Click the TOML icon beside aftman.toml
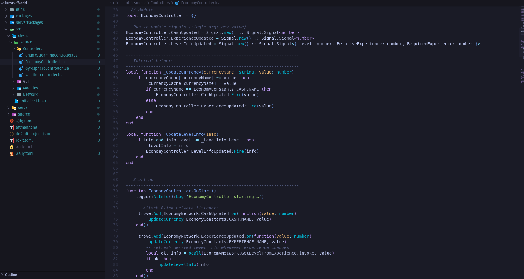The image size is (524, 279). pos(12,127)
